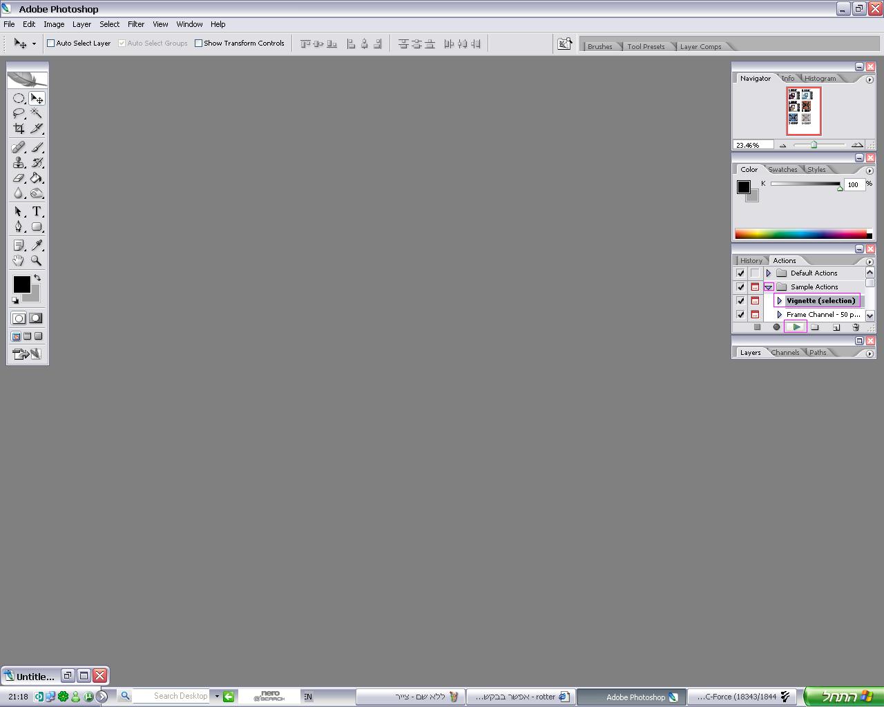The width and height of the screenshot is (884, 707).
Task: Activate the Horizontal Type tool
Action: (37, 211)
